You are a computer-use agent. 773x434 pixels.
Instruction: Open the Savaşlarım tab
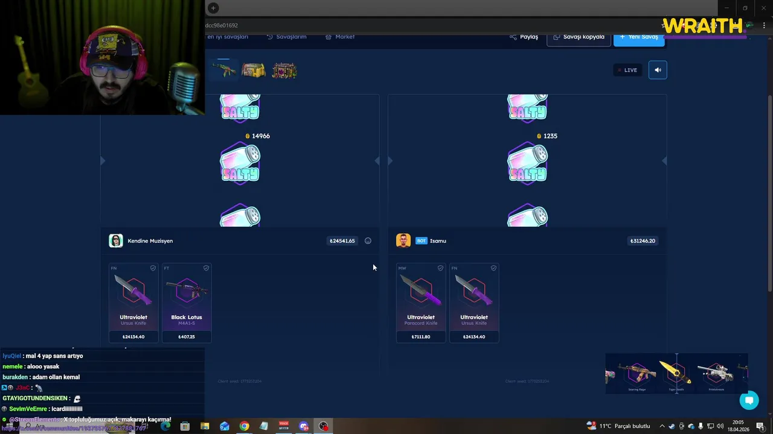(x=286, y=37)
